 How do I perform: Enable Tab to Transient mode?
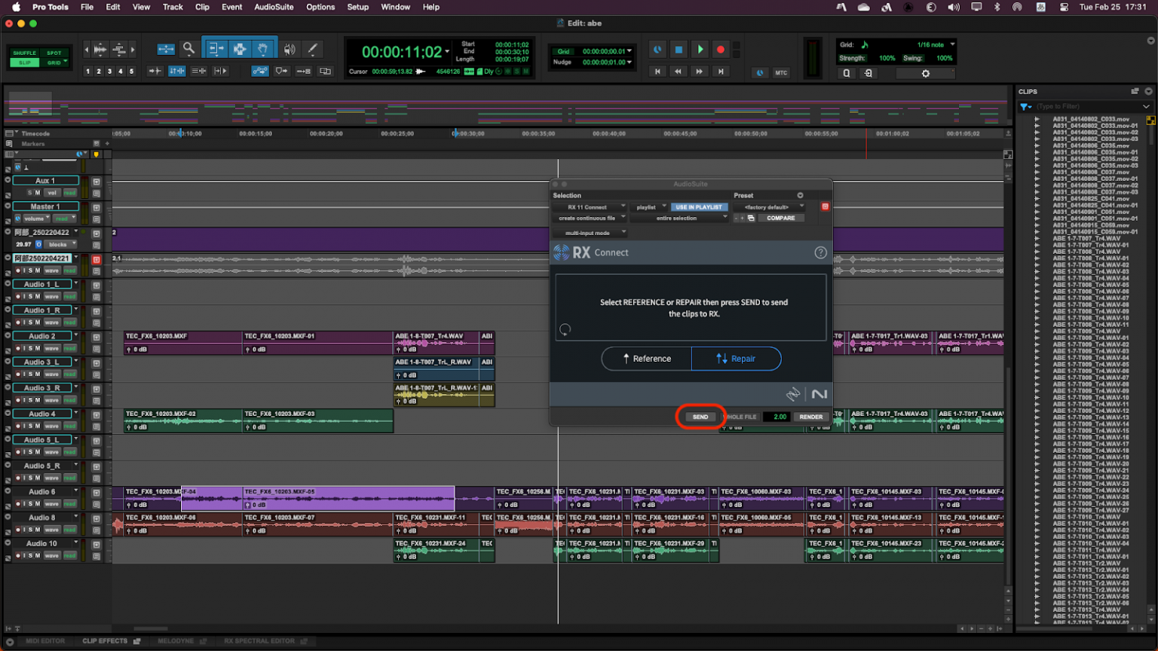(x=157, y=69)
